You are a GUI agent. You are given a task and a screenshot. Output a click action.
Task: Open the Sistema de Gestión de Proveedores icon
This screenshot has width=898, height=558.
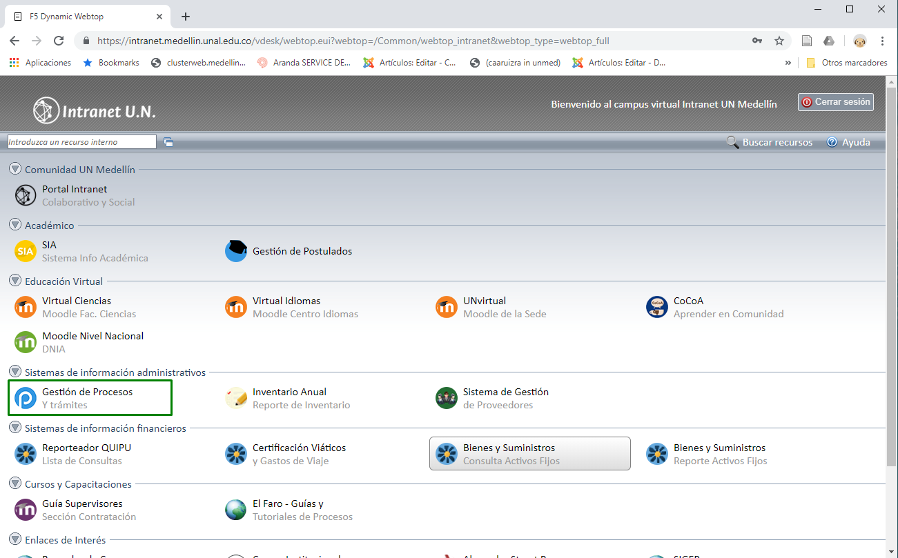(x=447, y=399)
